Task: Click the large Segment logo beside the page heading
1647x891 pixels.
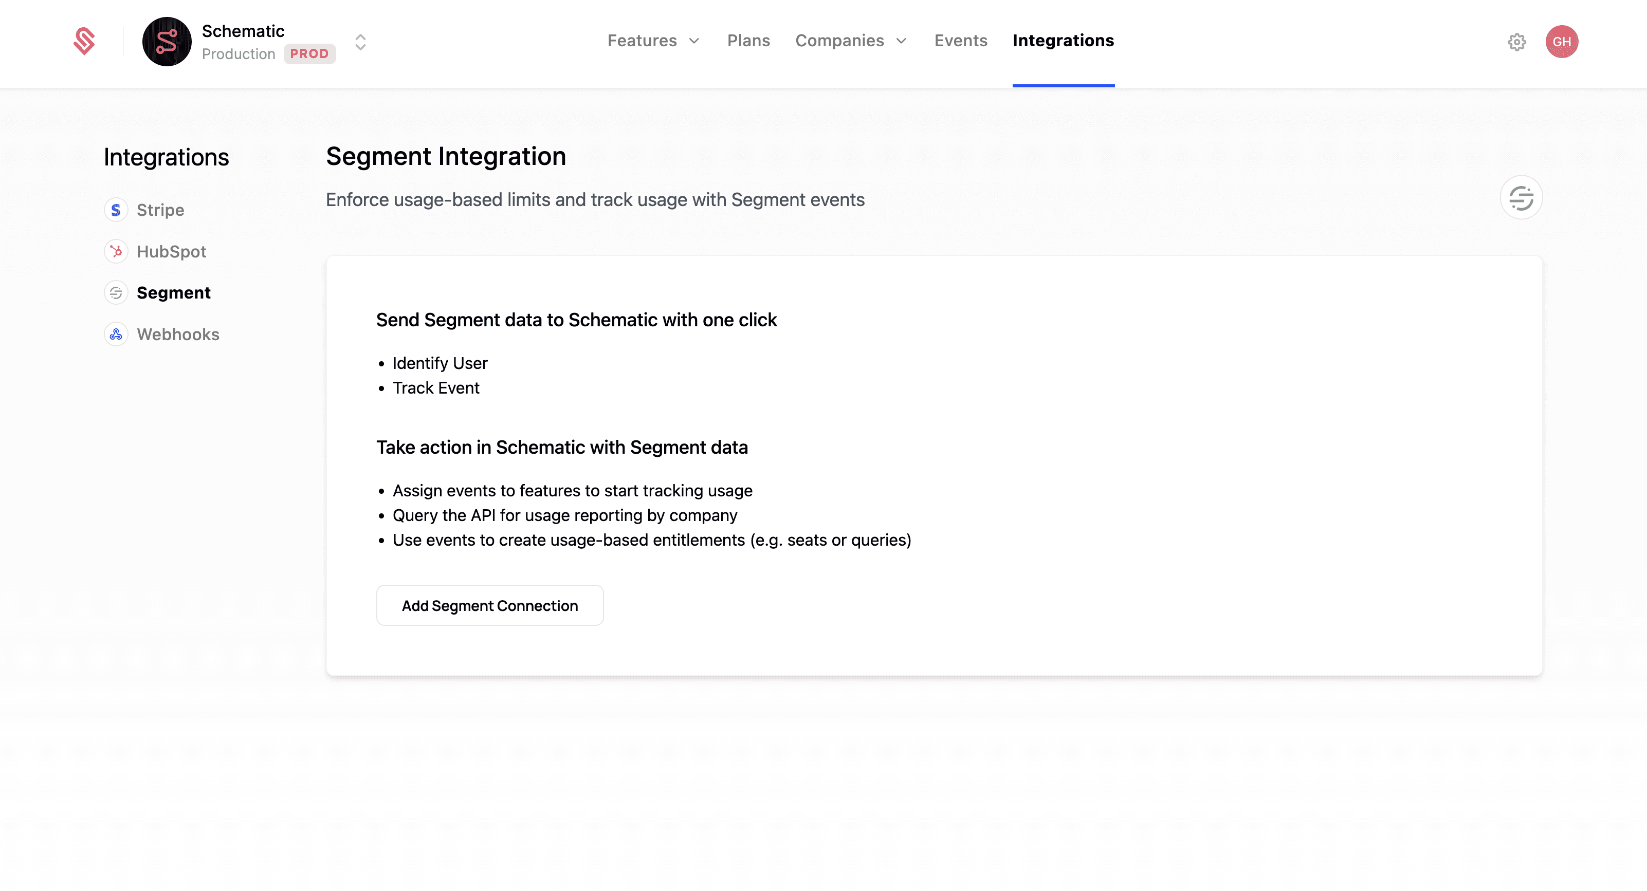Action: click(1521, 197)
